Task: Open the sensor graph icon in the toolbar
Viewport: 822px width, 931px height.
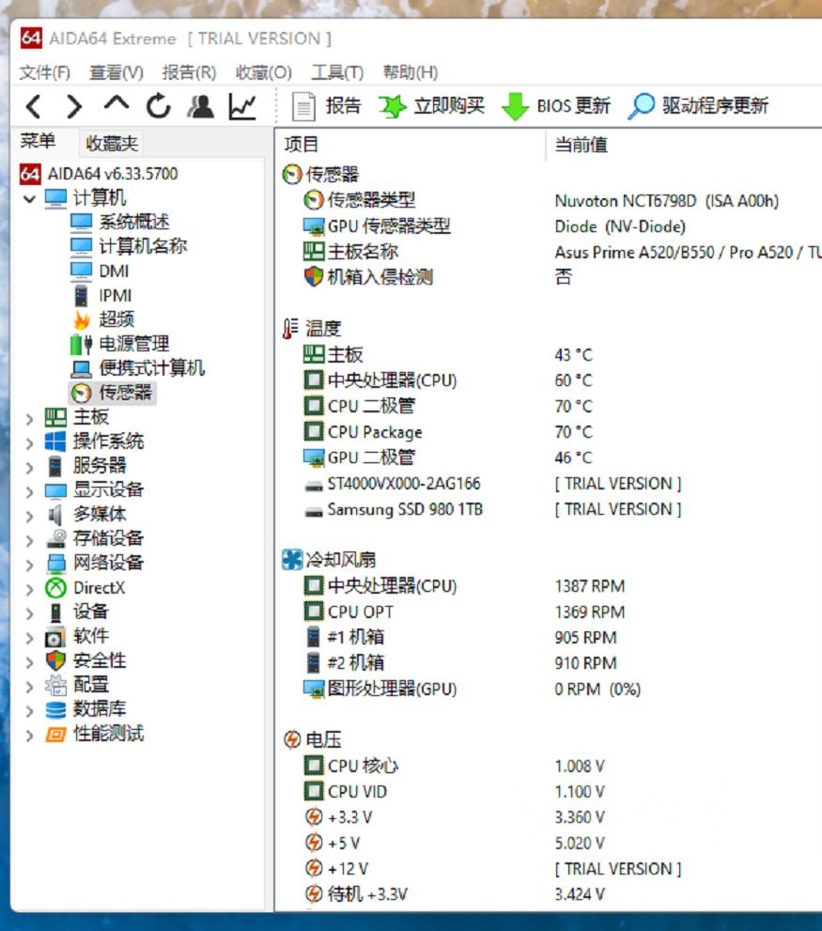Action: tap(240, 105)
